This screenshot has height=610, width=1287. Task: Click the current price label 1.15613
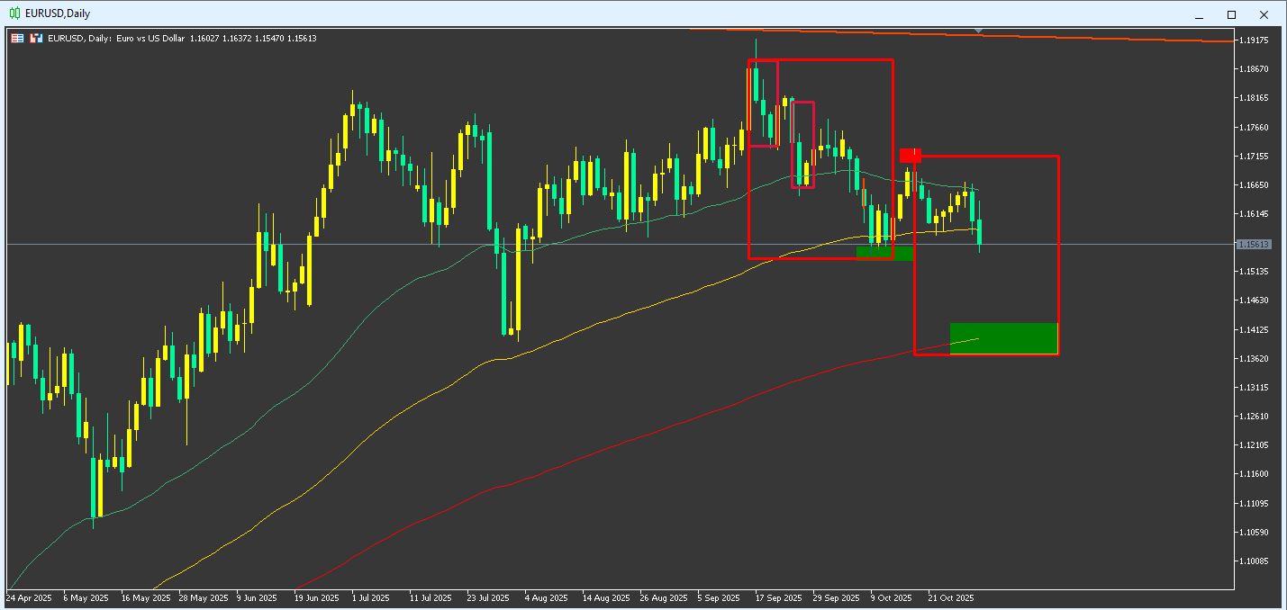point(1254,245)
